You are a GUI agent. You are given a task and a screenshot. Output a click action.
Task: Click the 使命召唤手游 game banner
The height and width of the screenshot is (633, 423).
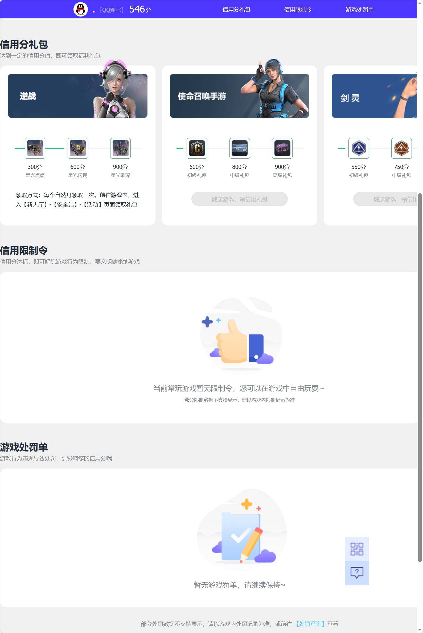click(x=239, y=96)
